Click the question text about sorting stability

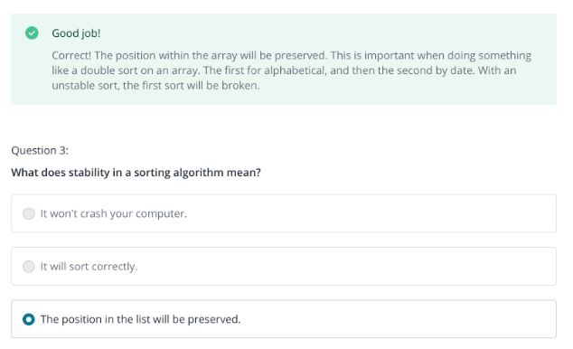pyautogui.click(x=136, y=173)
